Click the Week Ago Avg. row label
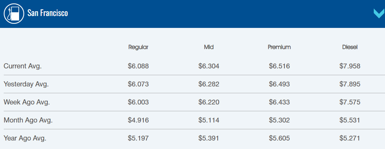The image size is (385, 149). coord(26,102)
